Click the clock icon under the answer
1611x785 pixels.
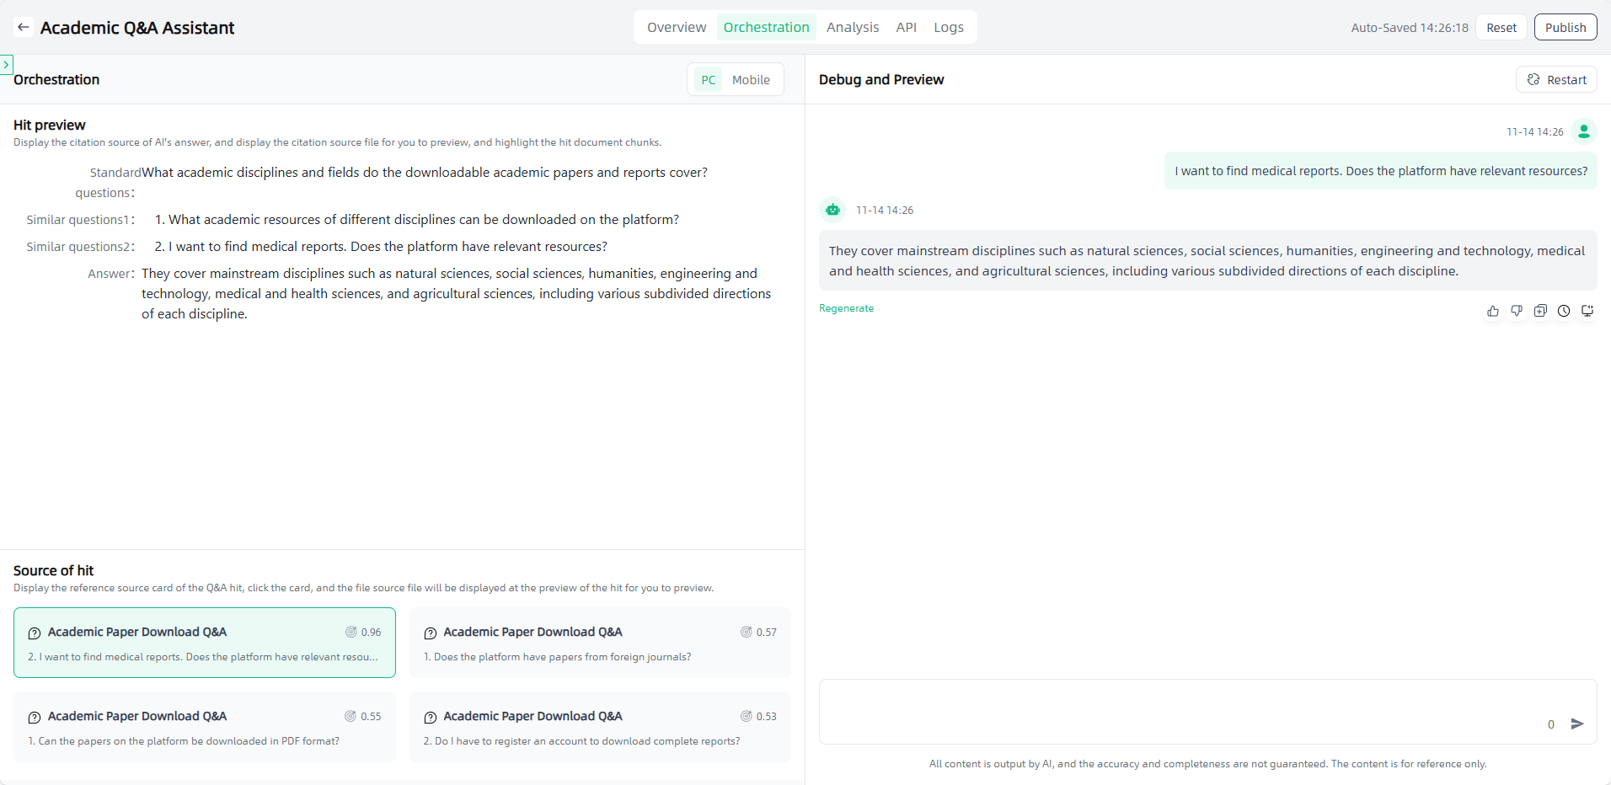coord(1564,311)
